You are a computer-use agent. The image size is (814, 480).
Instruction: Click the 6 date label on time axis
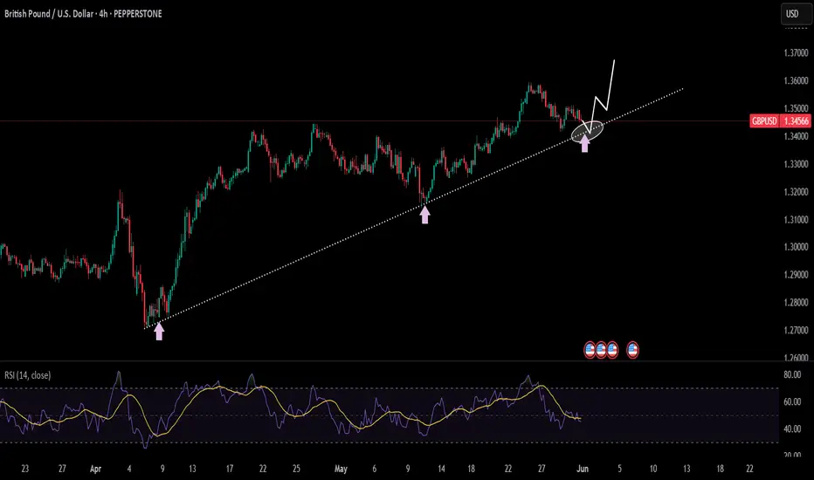pyautogui.click(x=375, y=470)
